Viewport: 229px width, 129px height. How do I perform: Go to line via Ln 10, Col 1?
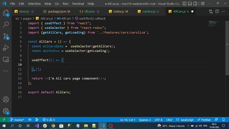pos(128,120)
